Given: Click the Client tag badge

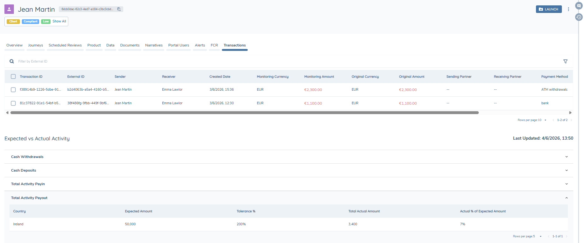Looking at the screenshot, I should click(x=13, y=21).
